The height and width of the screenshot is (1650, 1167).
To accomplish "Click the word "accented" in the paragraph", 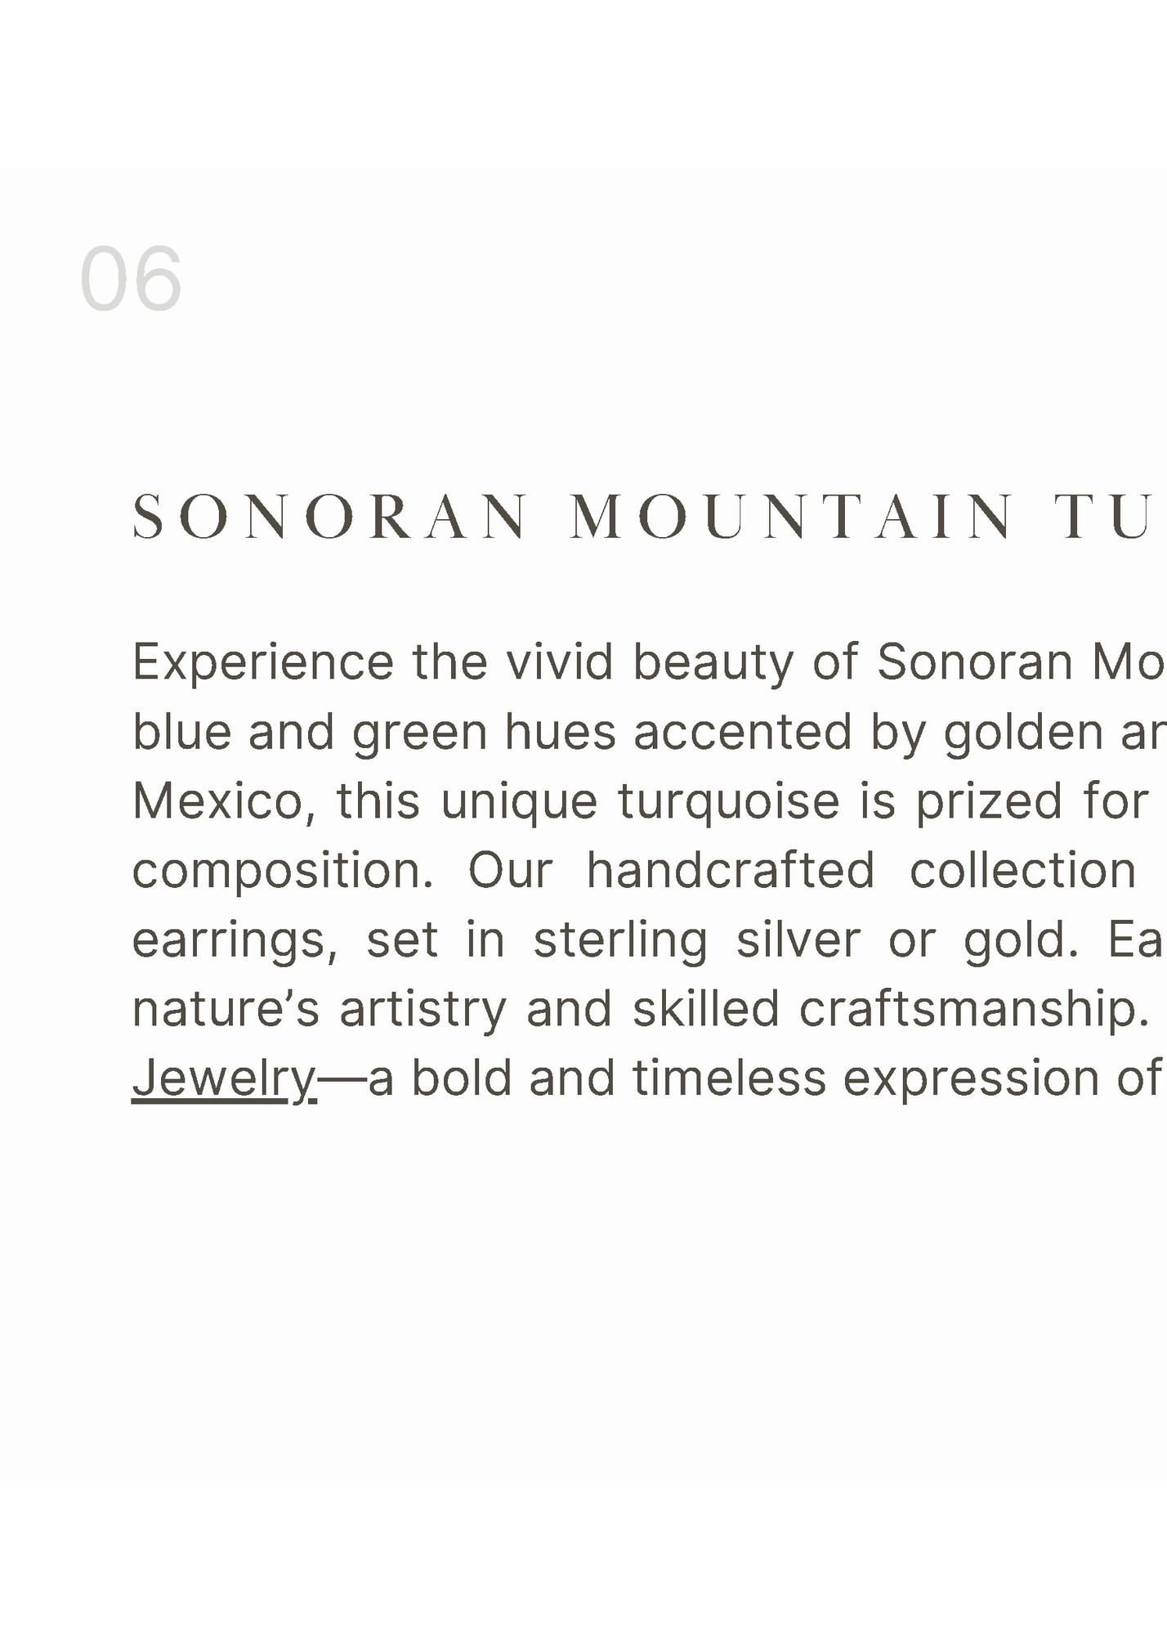I will (x=742, y=732).
